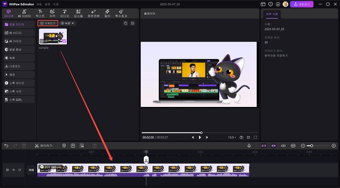
Task: Select AI 이미지 in sidebar
Action: tap(19, 41)
